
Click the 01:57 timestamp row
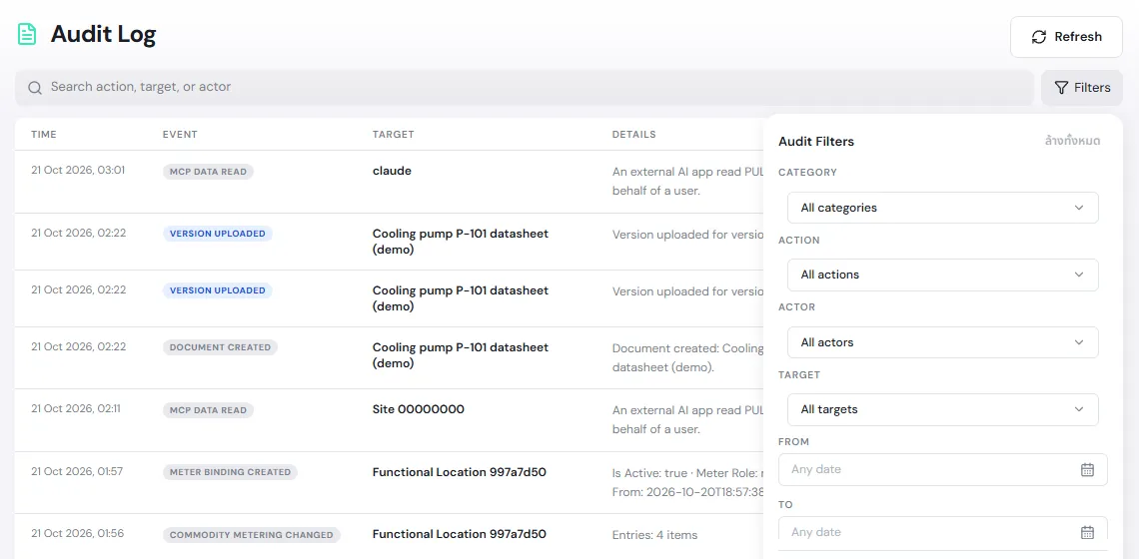click(77, 471)
